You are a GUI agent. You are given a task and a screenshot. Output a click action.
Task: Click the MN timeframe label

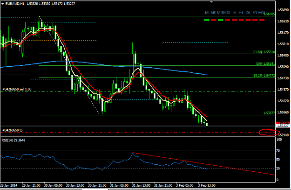pos(262,13)
